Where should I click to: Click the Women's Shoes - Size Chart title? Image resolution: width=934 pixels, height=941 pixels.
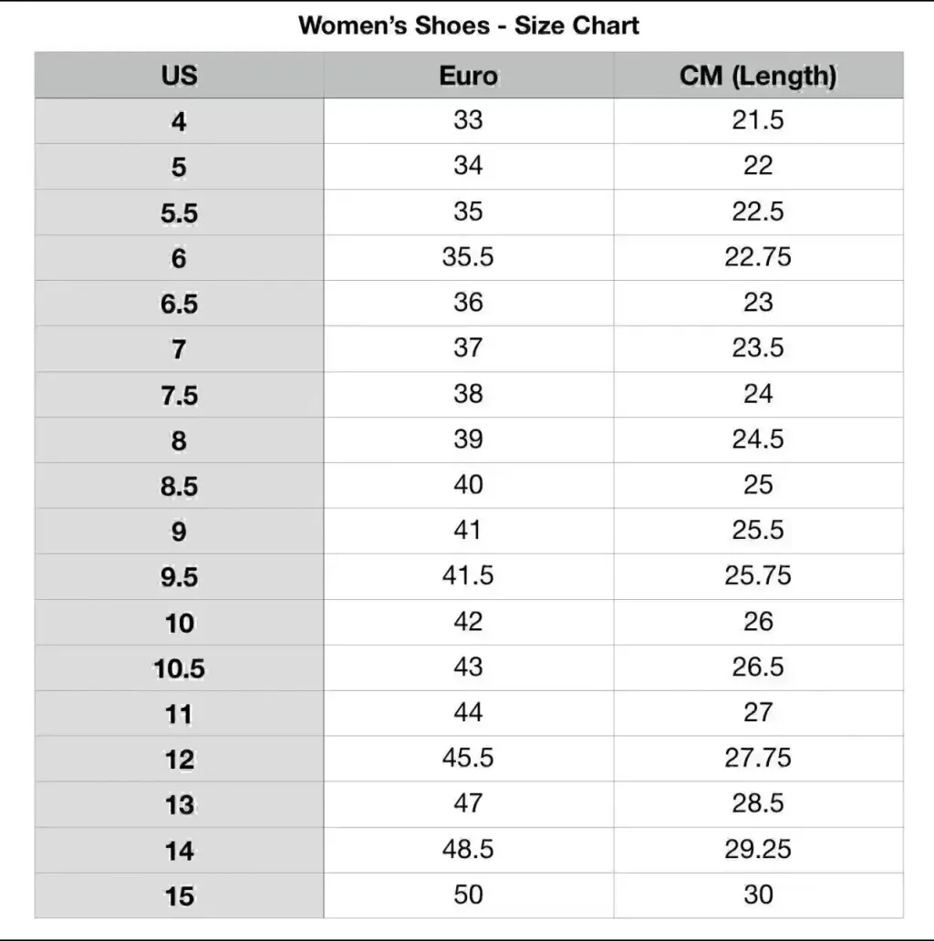pyautogui.click(x=468, y=25)
